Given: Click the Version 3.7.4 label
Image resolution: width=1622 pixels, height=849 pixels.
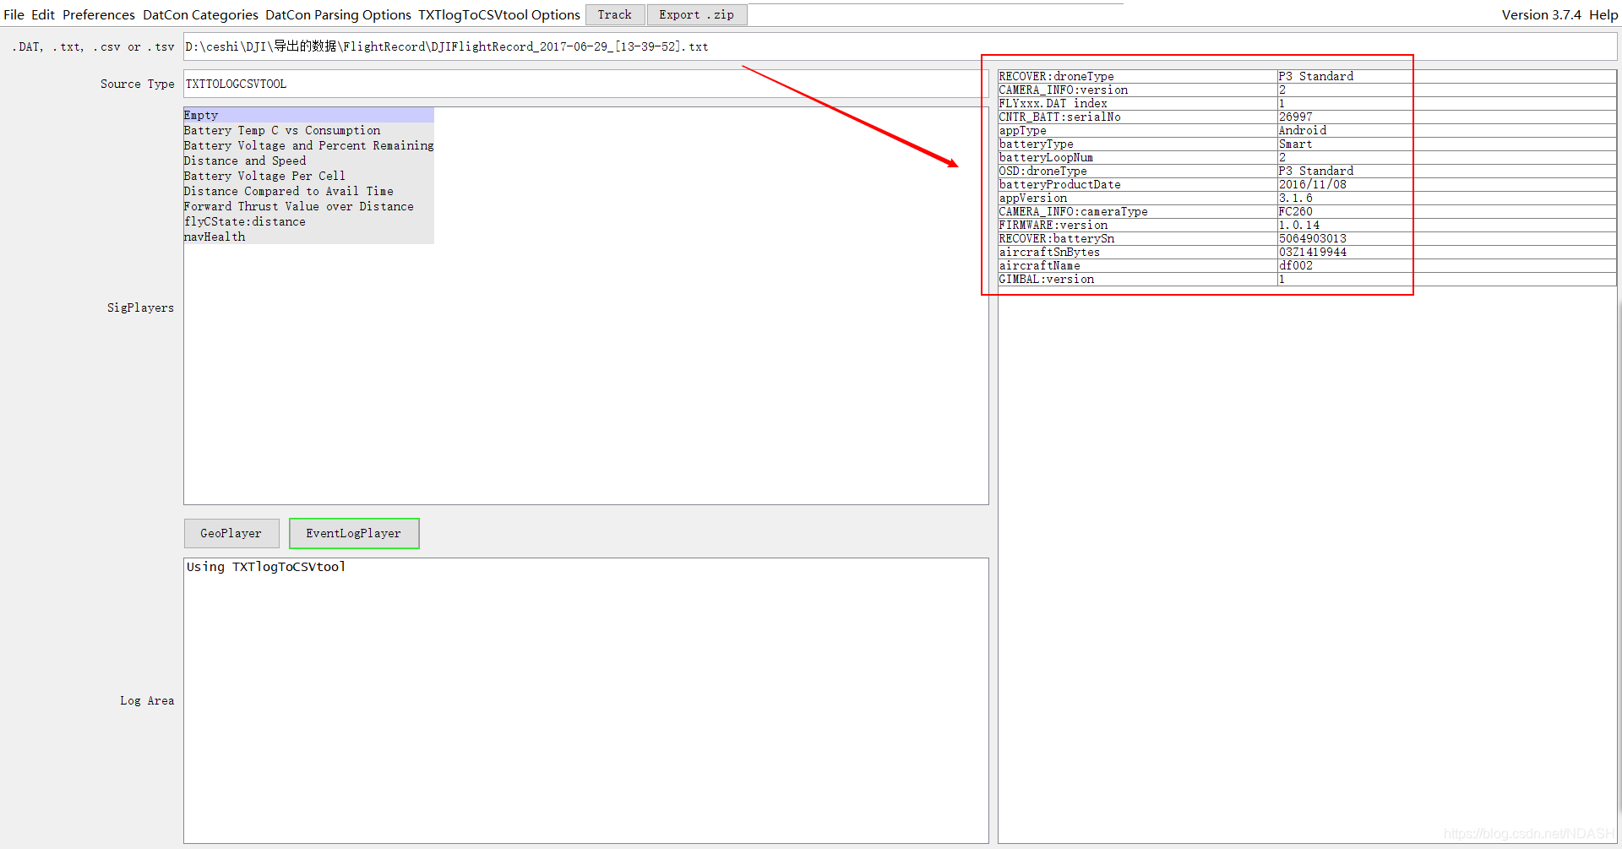Looking at the screenshot, I should [x=1541, y=14].
